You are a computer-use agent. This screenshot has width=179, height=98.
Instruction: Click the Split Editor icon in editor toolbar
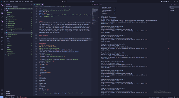tap(95, 4)
